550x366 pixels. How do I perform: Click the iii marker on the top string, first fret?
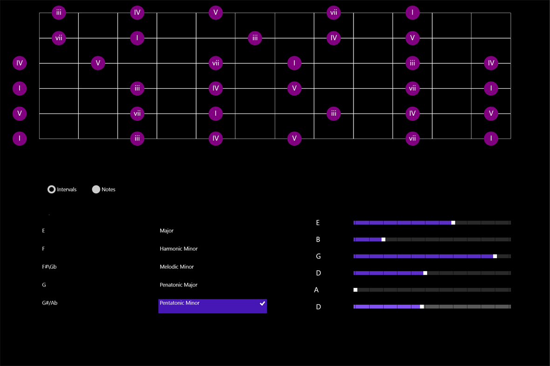click(59, 13)
